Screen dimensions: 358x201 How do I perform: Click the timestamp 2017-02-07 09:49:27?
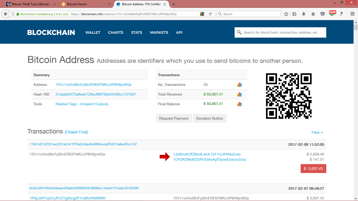click(x=306, y=188)
